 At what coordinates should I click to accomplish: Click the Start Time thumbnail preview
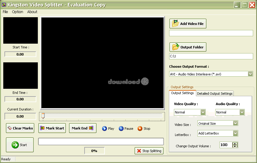(x=21, y=30)
